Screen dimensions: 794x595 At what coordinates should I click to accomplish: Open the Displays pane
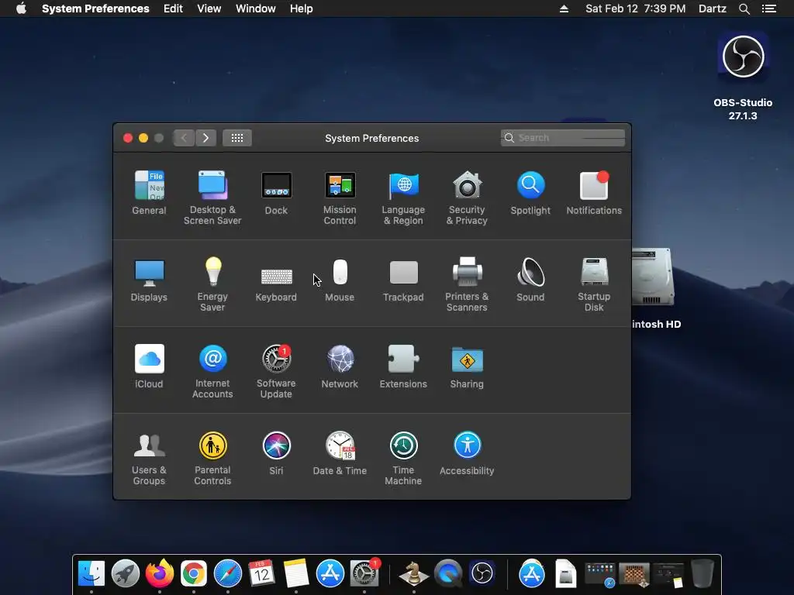[149, 280]
